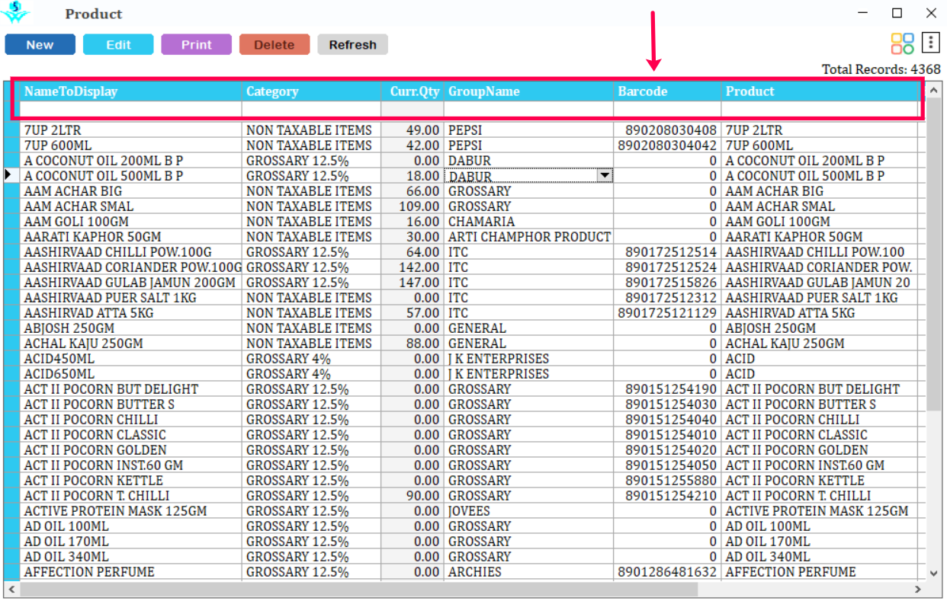The height and width of the screenshot is (601, 947).
Task: Click the Refresh button
Action: pos(352,45)
